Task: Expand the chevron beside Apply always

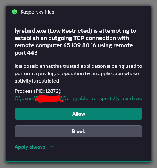Action: pyautogui.click(x=51, y=147)
